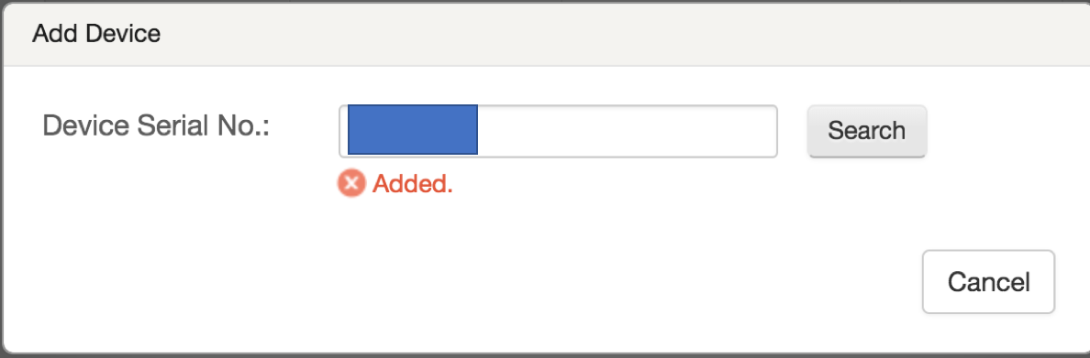Dismiss the dialog using Cancel
1090x358 pixels.
coord(988,282)
